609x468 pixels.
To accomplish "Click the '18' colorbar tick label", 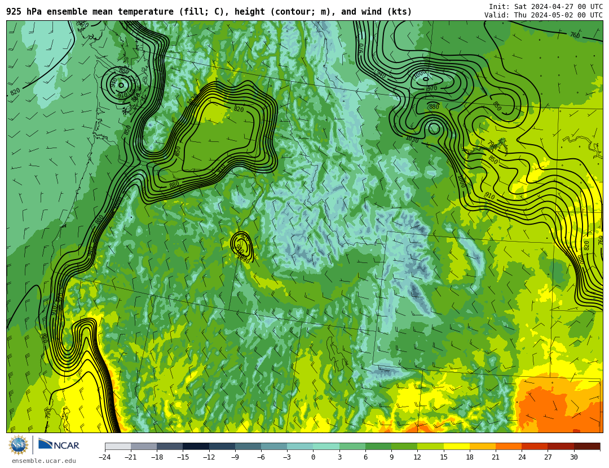I will tap(470, 457).
